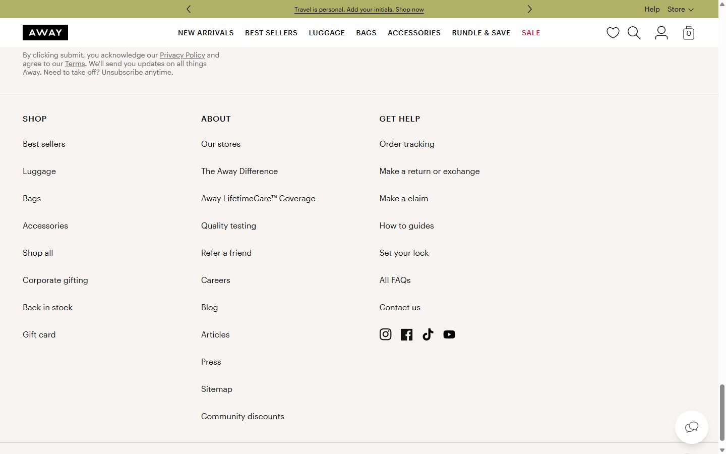Go to footer Bags link

coord(32,198)
